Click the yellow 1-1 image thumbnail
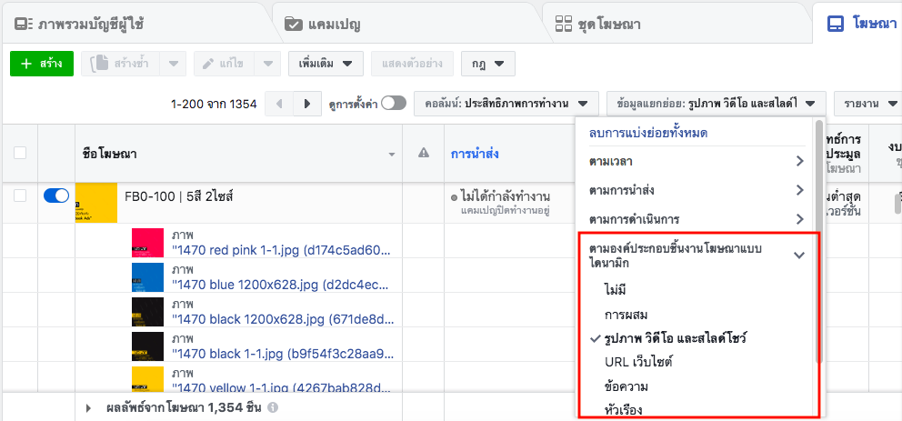 coord(148,379)
